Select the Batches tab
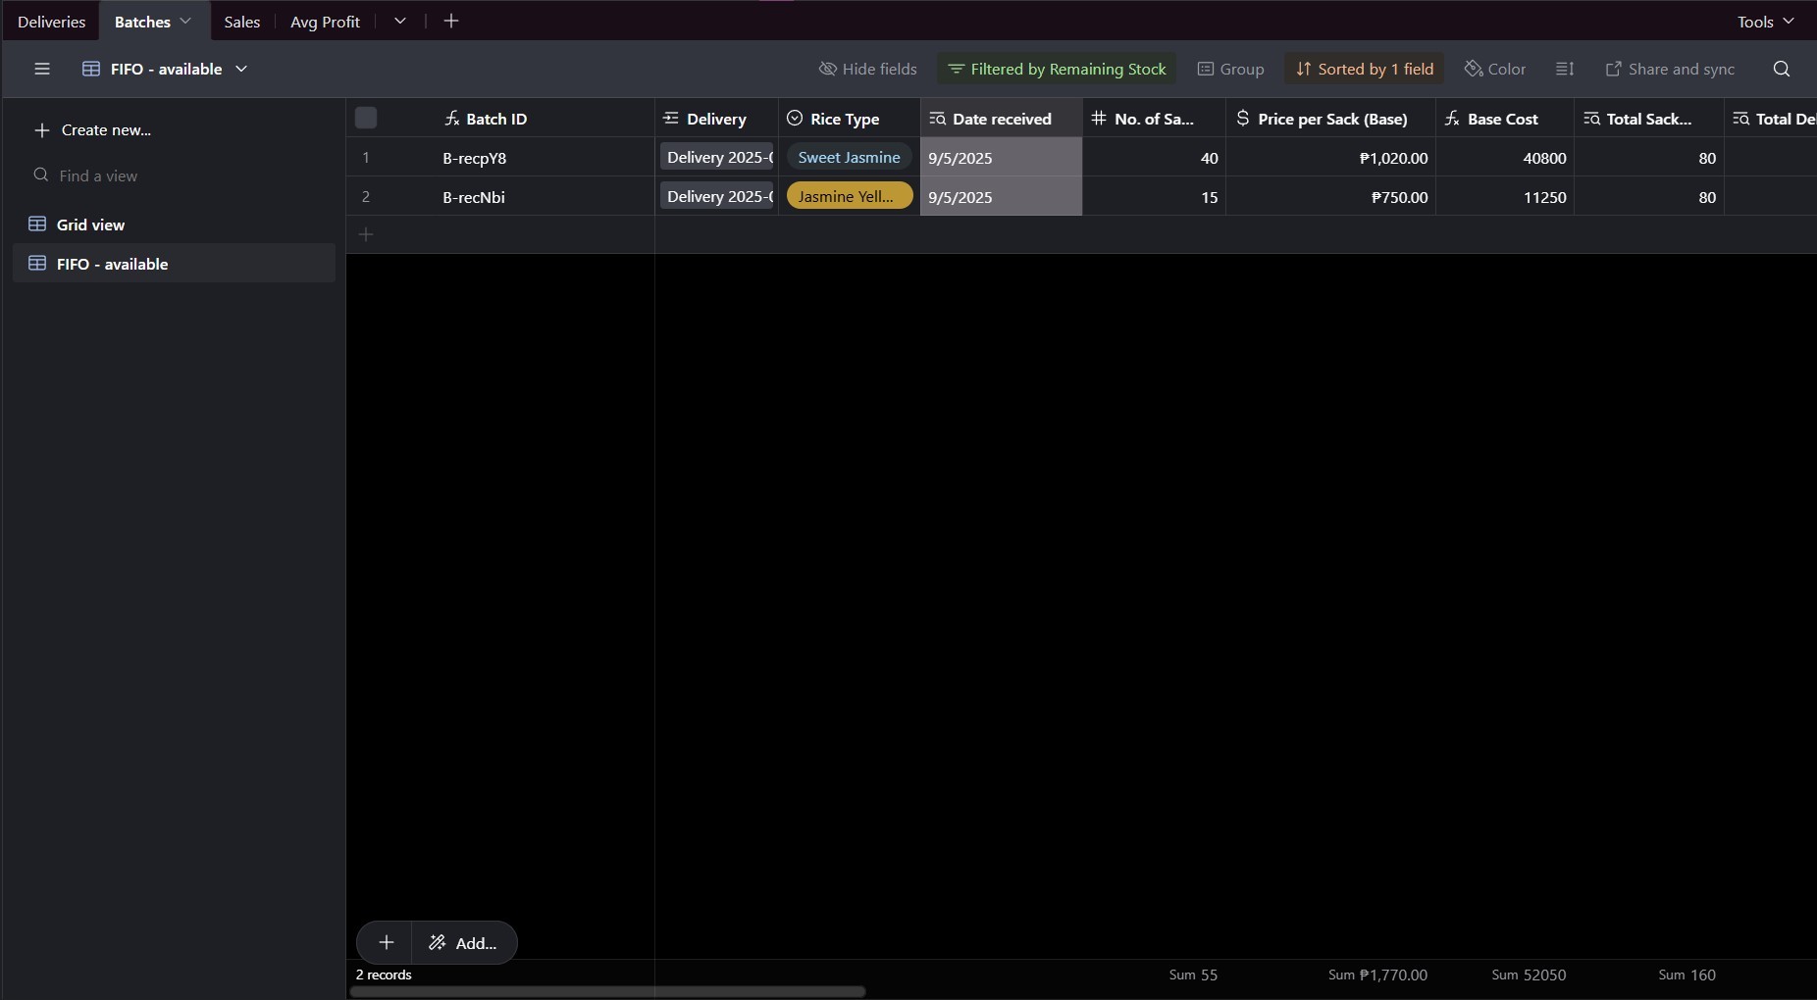 point(142,22)
